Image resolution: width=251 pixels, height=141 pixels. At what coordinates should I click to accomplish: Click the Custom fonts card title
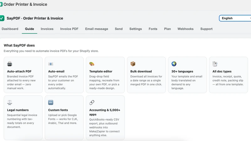58,110
